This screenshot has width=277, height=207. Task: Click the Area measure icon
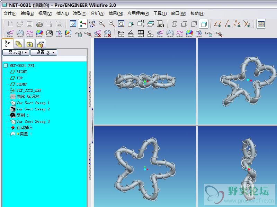(x=141, y=33)
